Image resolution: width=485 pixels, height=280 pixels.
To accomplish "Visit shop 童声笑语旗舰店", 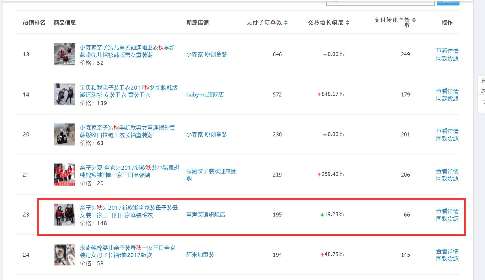I will point(206,215).
